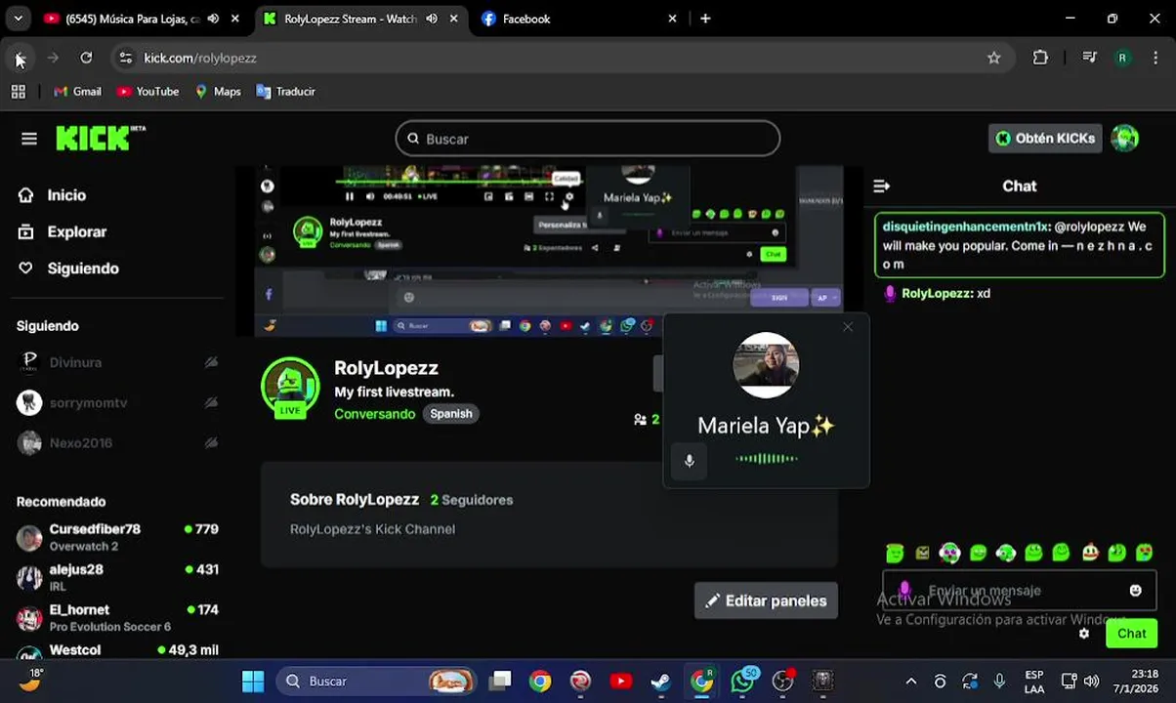The width and height of the screenshot is (1176, 703).
Task: Close the Mariela Yap popup
Action: (848, 326)
